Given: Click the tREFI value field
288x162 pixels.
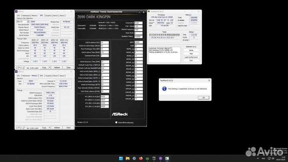Looking at the screenshot, I should pos(138,42).
